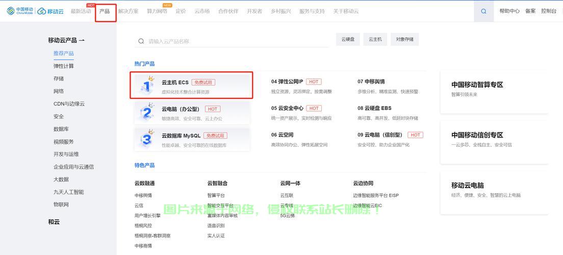Open 云信 under 云数融通
This screenshot has width=563, height=255.
[139, 206]
